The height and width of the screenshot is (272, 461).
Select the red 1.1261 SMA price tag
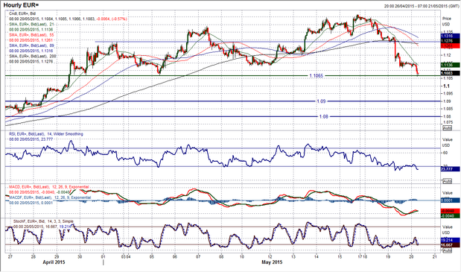pyautogui.click(x=450, y=46)
